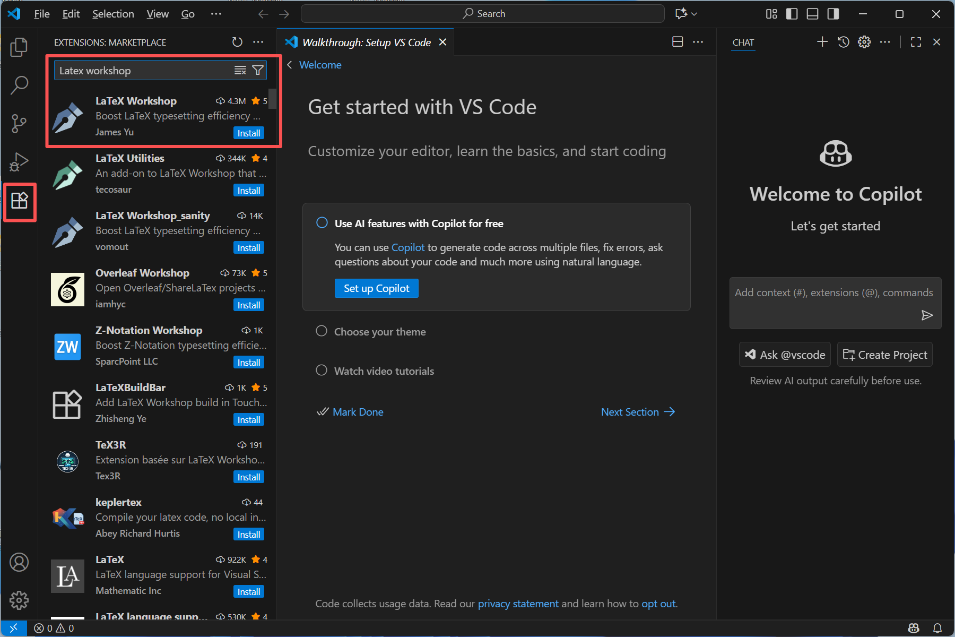Toggle secondary side bar visibility
This screenshot has height=637, width=955.
point(833,14)
